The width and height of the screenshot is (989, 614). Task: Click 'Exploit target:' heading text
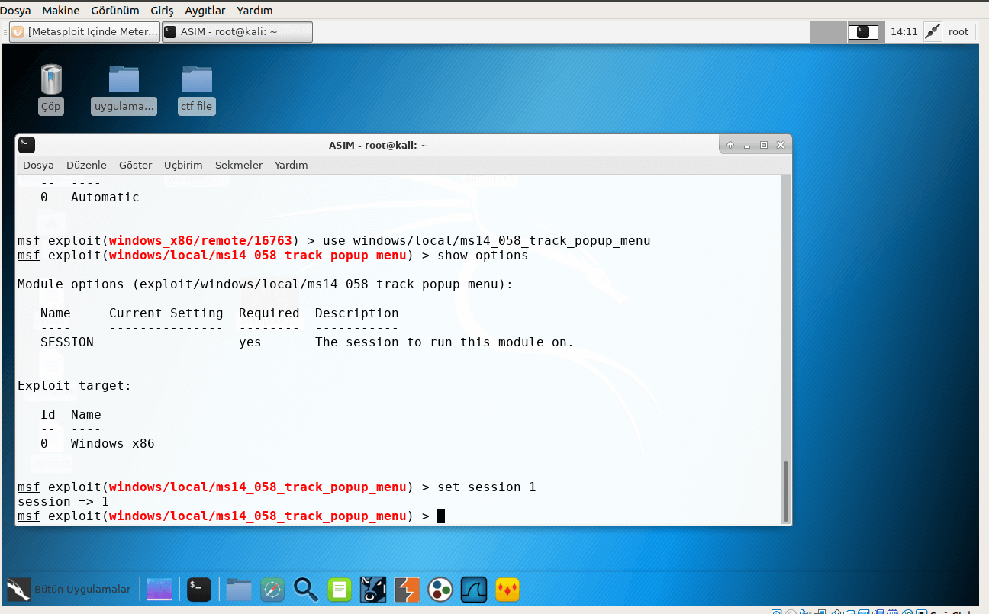pos(75,385)
